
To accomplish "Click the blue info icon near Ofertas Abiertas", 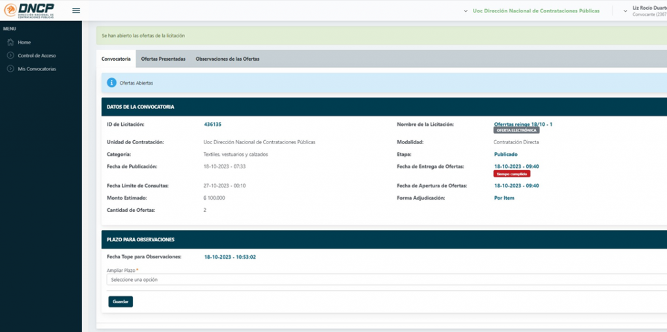I will pos(111,83).
